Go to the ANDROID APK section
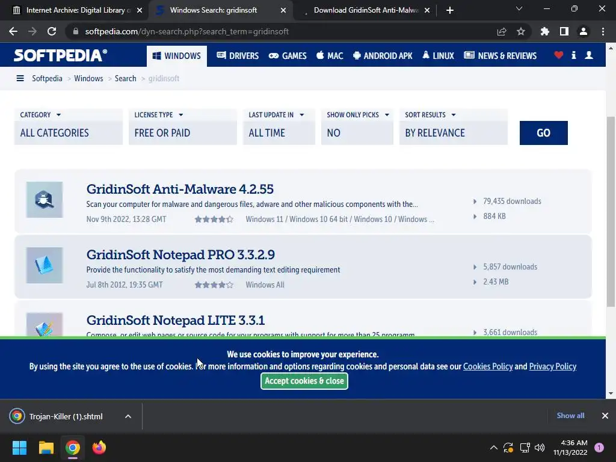The height and width of the screenshot is (462, 616). coord(383,56)
